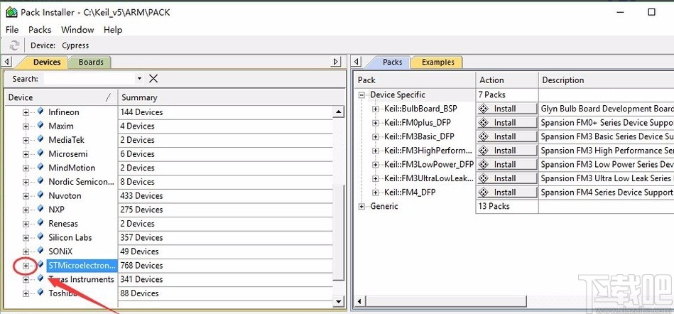Click inside the device Search field

point(89,79)
